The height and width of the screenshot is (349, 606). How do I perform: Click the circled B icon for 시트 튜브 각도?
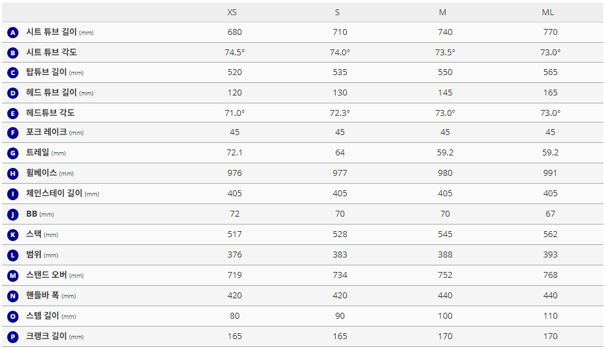[x=13, y=53]
